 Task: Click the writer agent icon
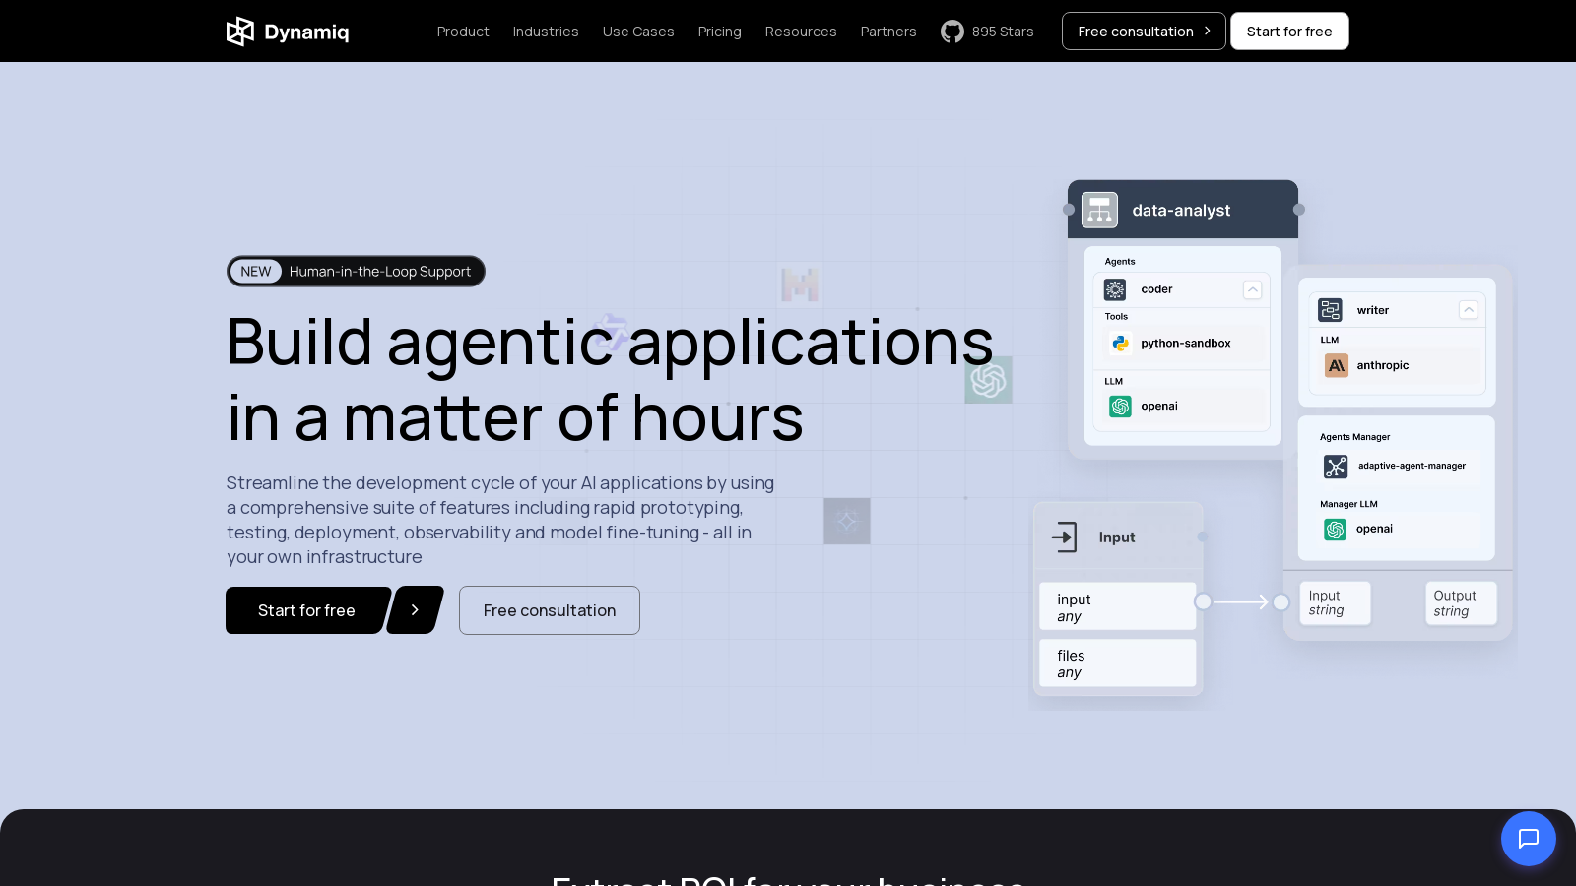pos(1330,310)
